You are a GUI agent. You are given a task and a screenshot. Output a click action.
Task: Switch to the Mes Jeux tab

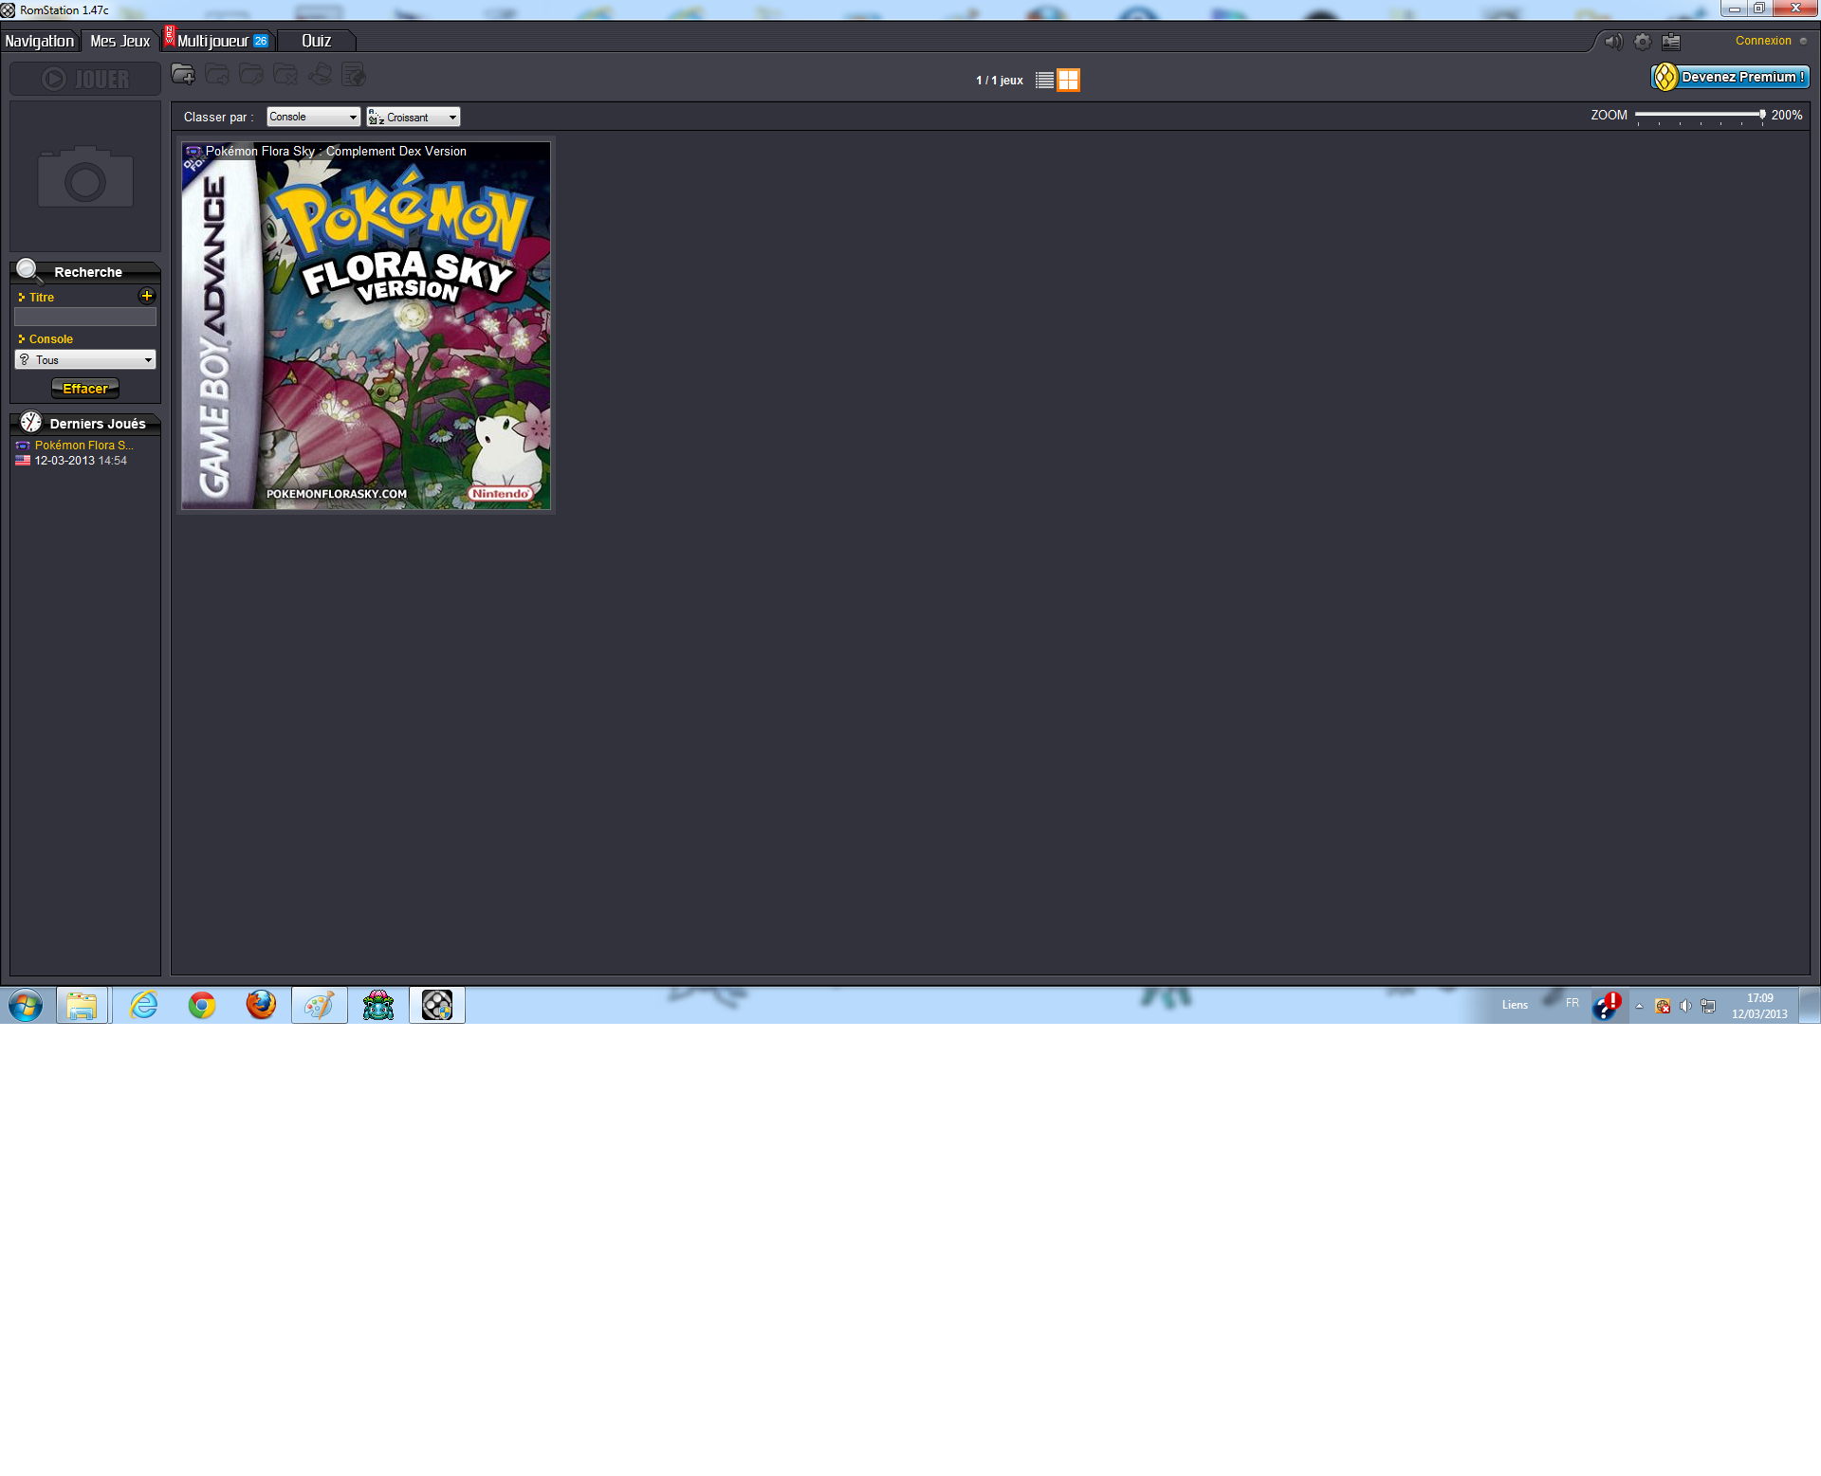click(x=120, y=41)
